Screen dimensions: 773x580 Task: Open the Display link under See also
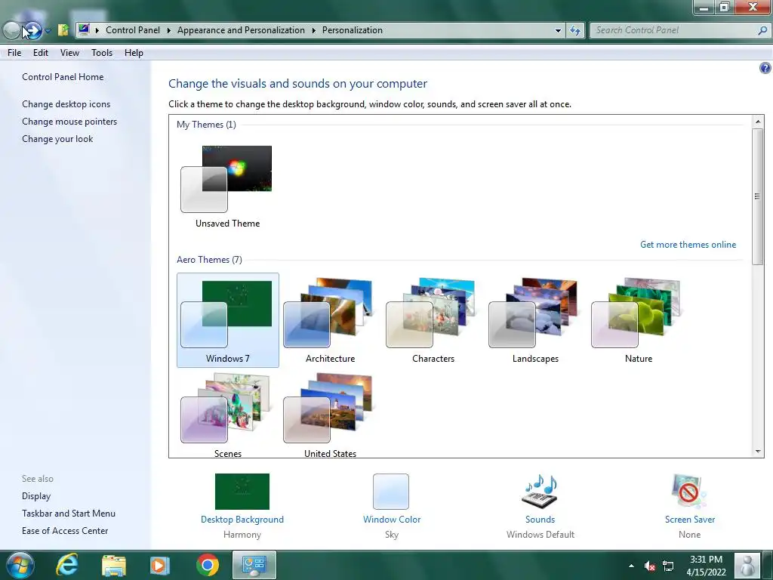click(x=36, y=496)
